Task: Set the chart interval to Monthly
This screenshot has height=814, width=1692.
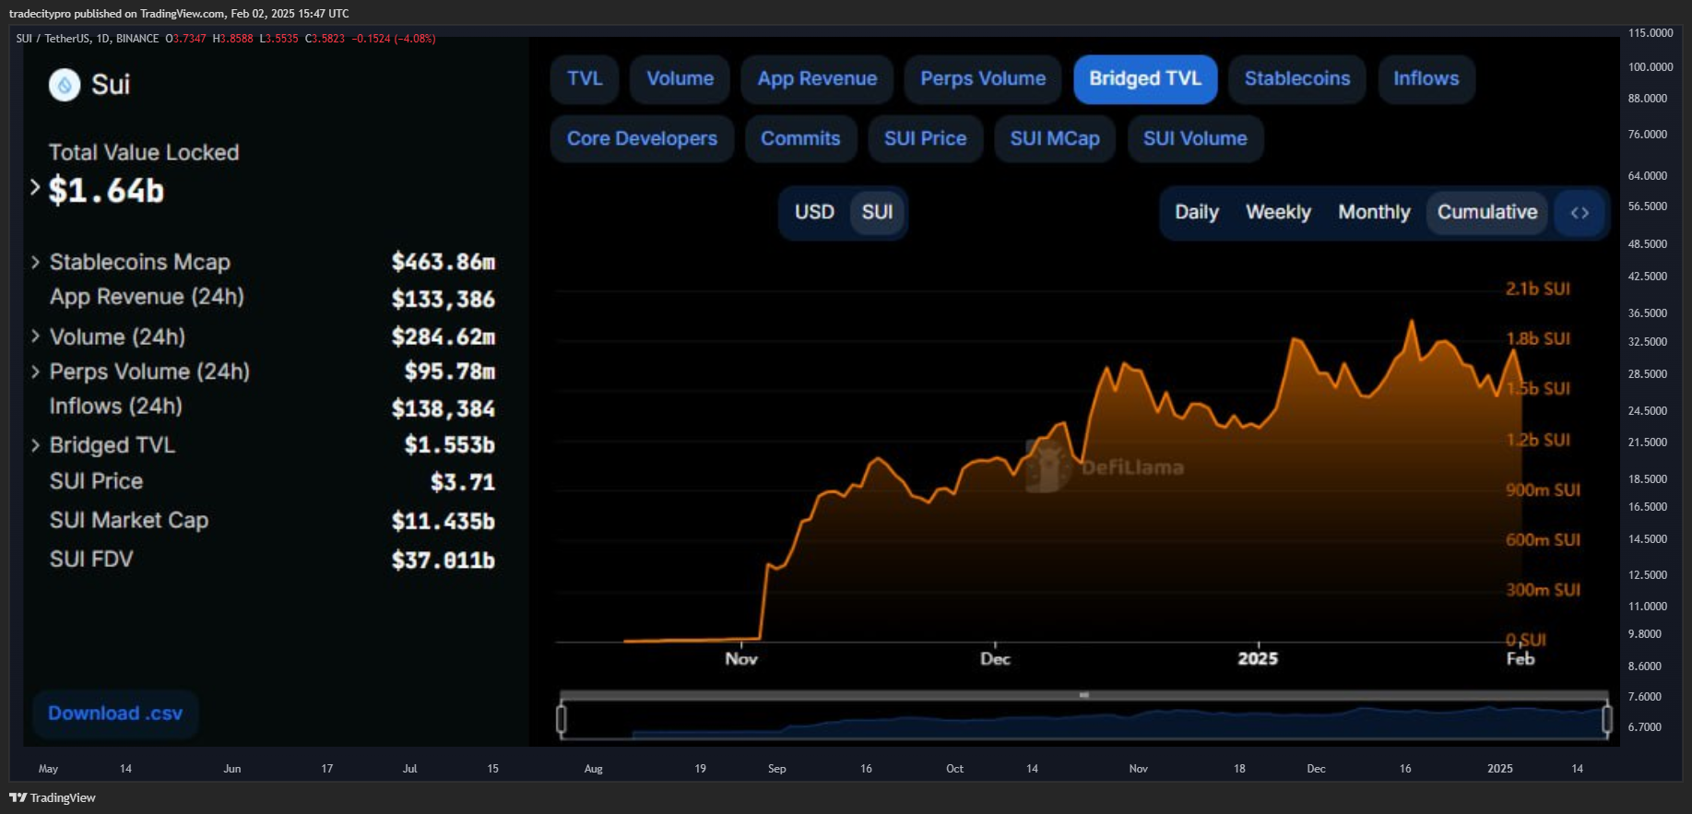Action: point(1374,212)
